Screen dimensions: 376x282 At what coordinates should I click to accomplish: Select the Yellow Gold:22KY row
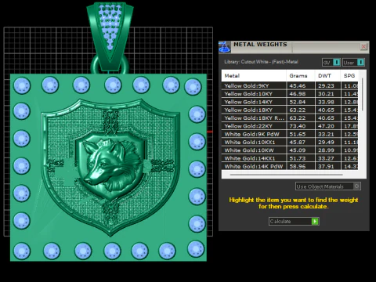coord(290,126)
